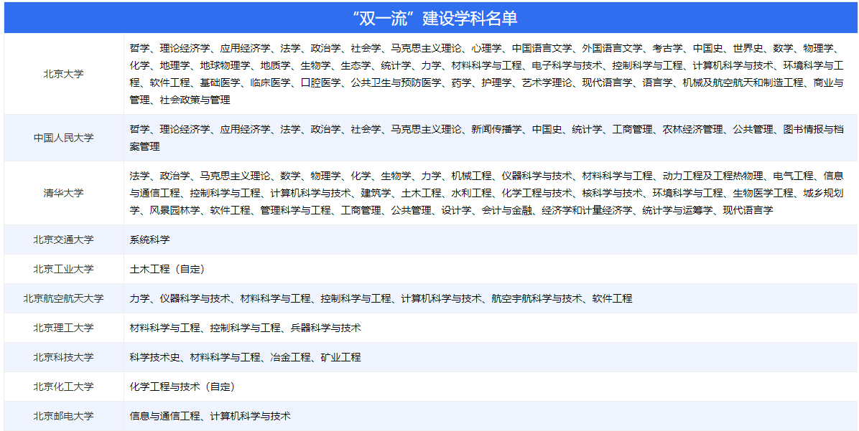The image size is (859, 431).
Task: Click 电子科学与技术 in the 北京大学 row
Action: click(x=567, y=66)
